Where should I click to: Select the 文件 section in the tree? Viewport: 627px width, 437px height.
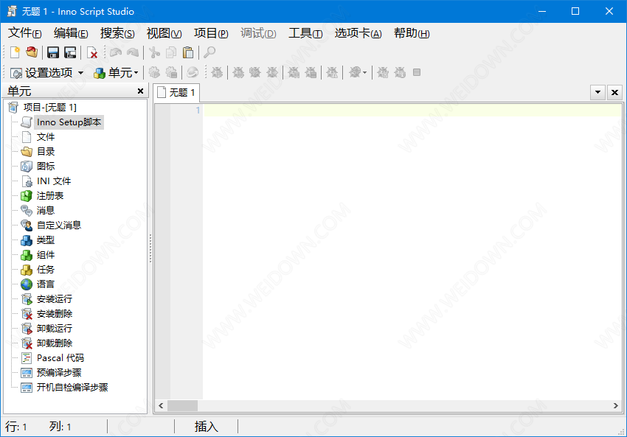(x=46, y=137)
